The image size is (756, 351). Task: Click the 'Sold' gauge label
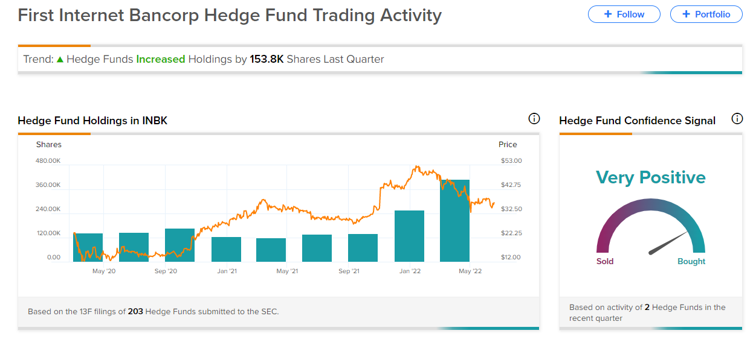coord(605,261)
